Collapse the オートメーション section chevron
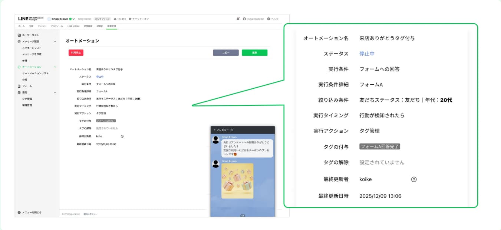The image size is (501, 230). click(x=55, y=67)
